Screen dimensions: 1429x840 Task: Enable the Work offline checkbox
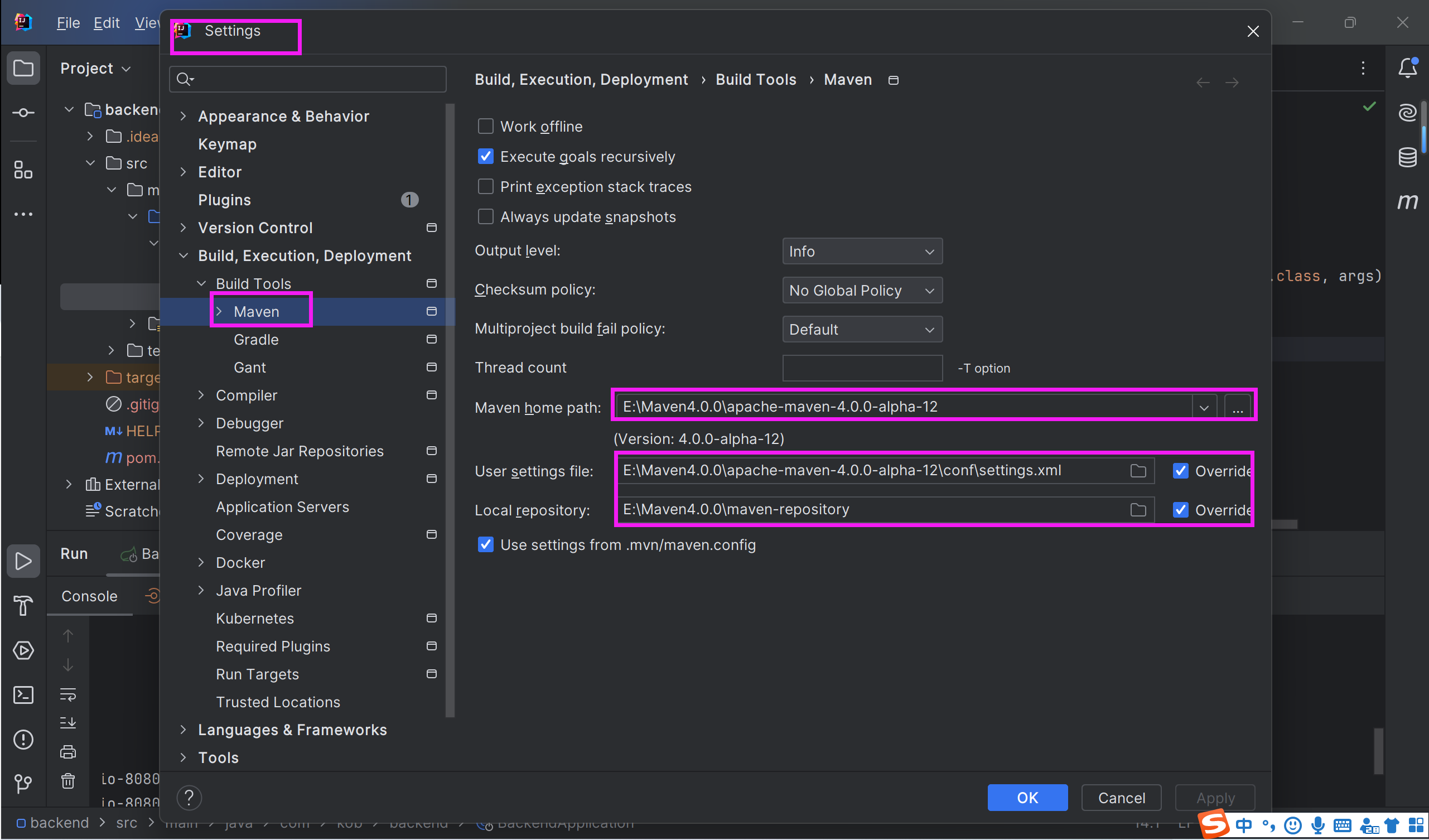pyautogui.click(x=485, y=126)
